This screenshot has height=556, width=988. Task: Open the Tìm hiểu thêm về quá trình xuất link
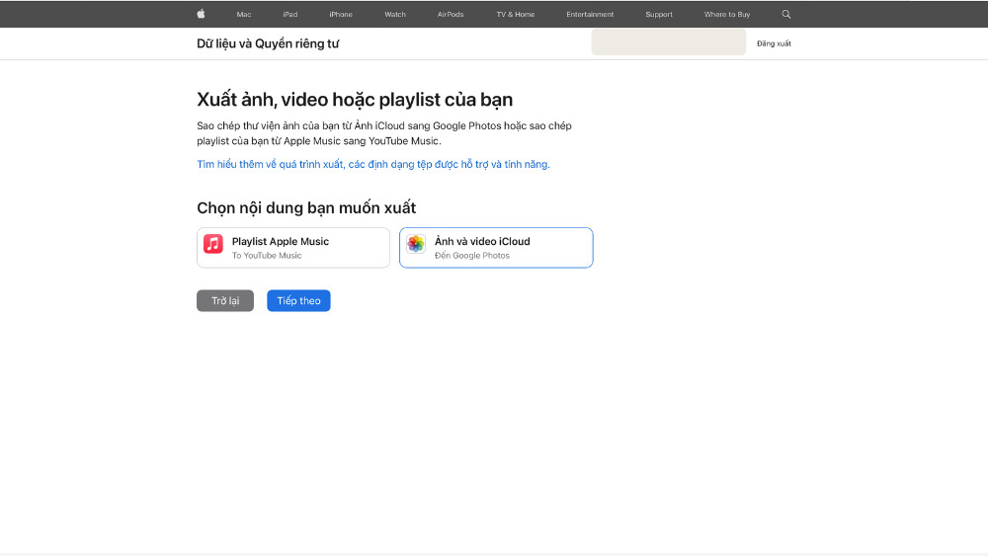tap(373, 164)
